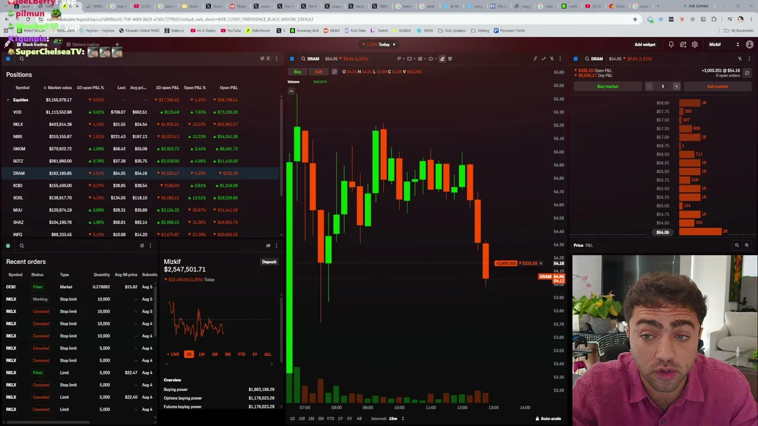
Task: Switch to the Stock trading tab
Action: 32,44
